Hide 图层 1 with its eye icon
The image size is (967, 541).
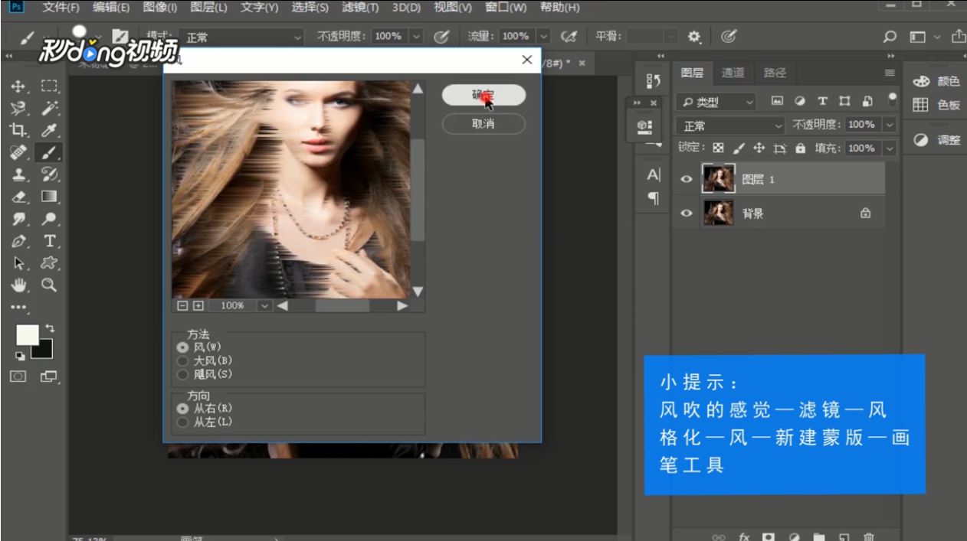[x=687, y=179]
